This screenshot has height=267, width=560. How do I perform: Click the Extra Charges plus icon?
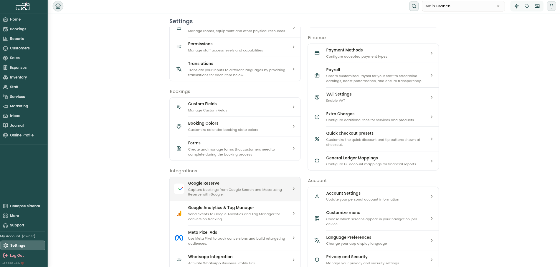(317, 117)
